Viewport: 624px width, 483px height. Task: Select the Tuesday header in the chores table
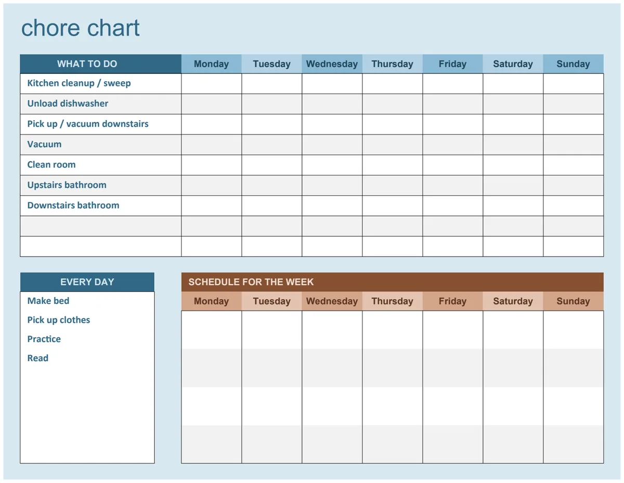coord(272,64)
